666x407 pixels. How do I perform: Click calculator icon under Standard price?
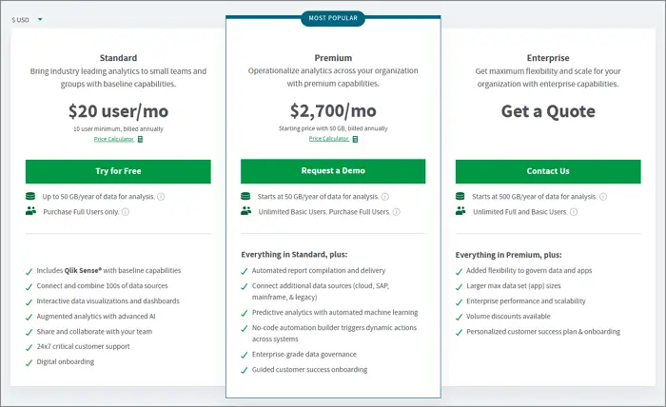coord(141,139)
